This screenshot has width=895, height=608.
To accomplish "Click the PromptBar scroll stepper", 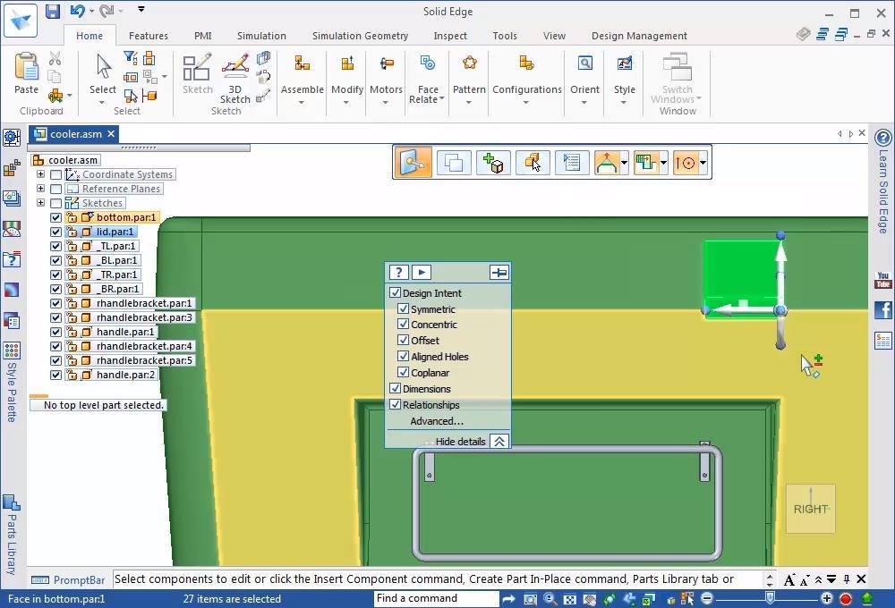I will tap(770, 579).
